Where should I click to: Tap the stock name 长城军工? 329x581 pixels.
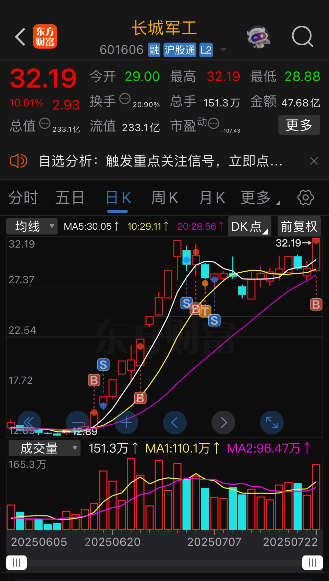click(x=164, y=28)
